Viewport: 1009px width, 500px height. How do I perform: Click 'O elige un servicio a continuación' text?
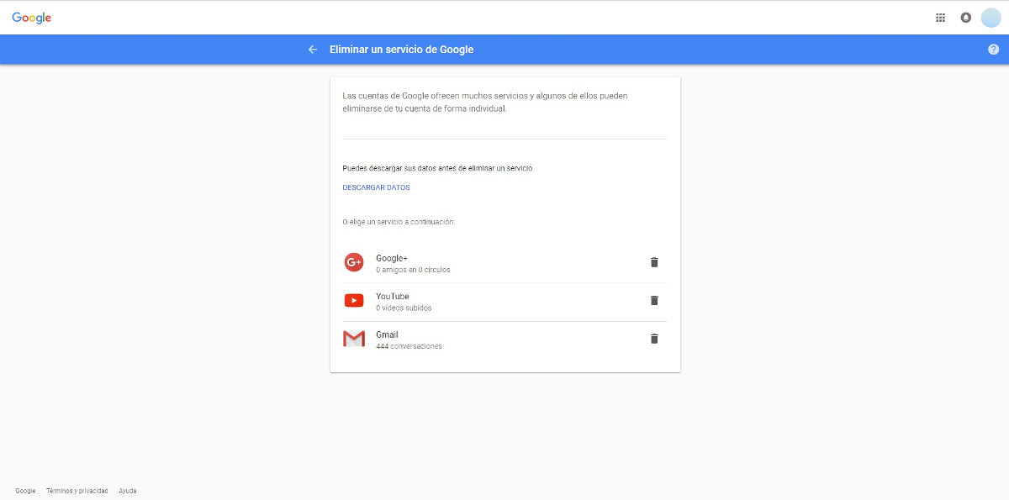pos(399,222)
